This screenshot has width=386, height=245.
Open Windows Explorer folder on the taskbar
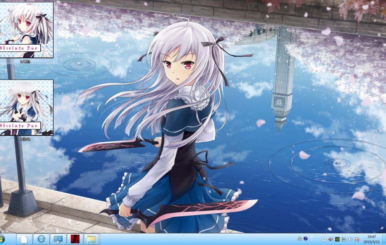coord(92,239)
